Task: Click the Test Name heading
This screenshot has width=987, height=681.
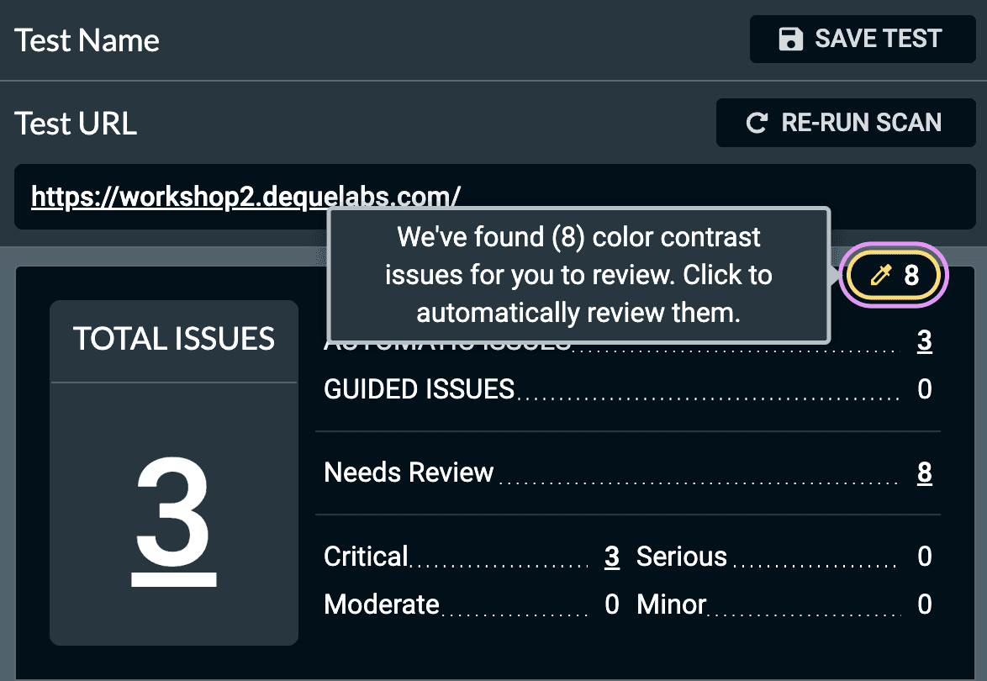Action: (87, 40)
